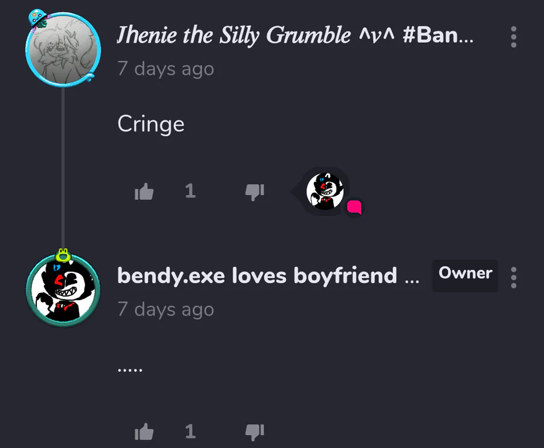The height and width of the screenshot is (448, 544).
Task: Click the "7 days ago" timestamp under Jhenie
Action: coord(166,69)
